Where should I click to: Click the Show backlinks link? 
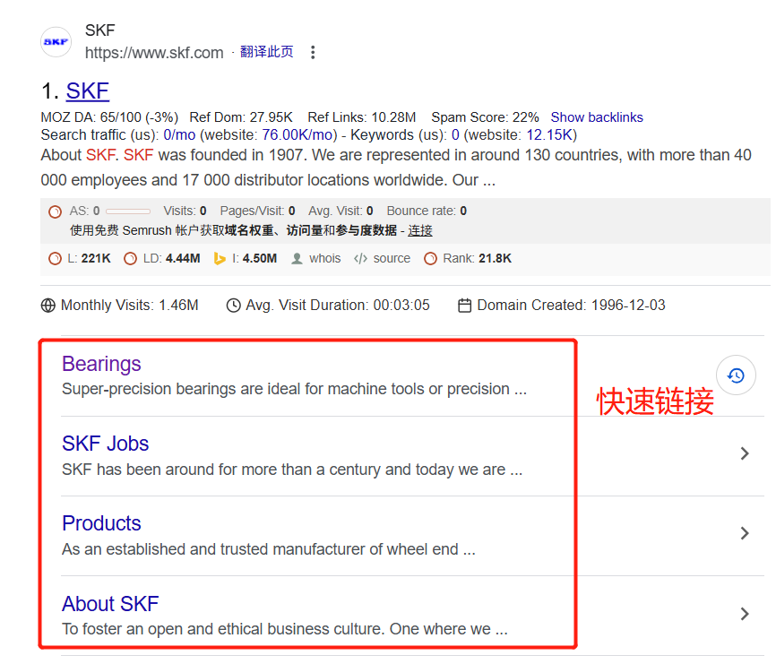click(597, 116)
